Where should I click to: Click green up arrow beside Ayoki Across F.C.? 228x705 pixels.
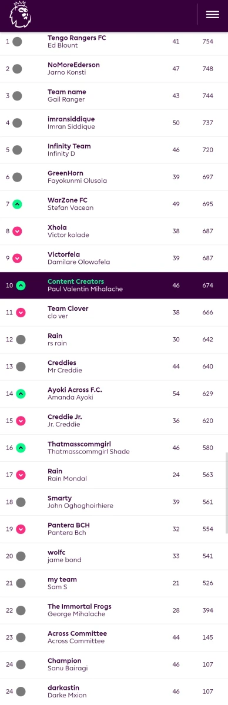[x=21, y=394]
